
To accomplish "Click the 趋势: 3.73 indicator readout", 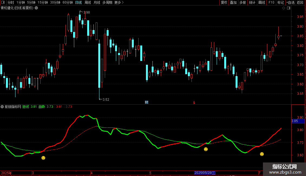I will coord(46,107).
